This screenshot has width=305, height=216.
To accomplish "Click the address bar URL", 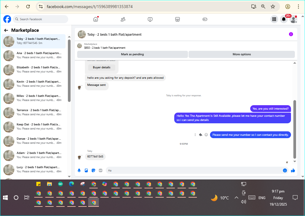I will point(90,7).
